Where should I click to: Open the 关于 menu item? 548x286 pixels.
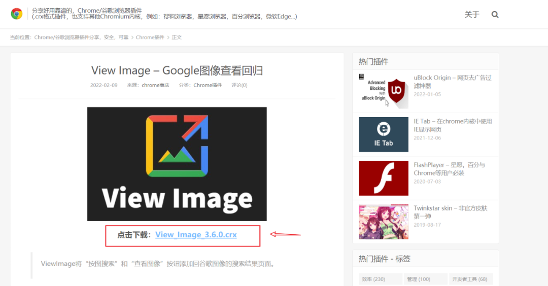point(472,15)
